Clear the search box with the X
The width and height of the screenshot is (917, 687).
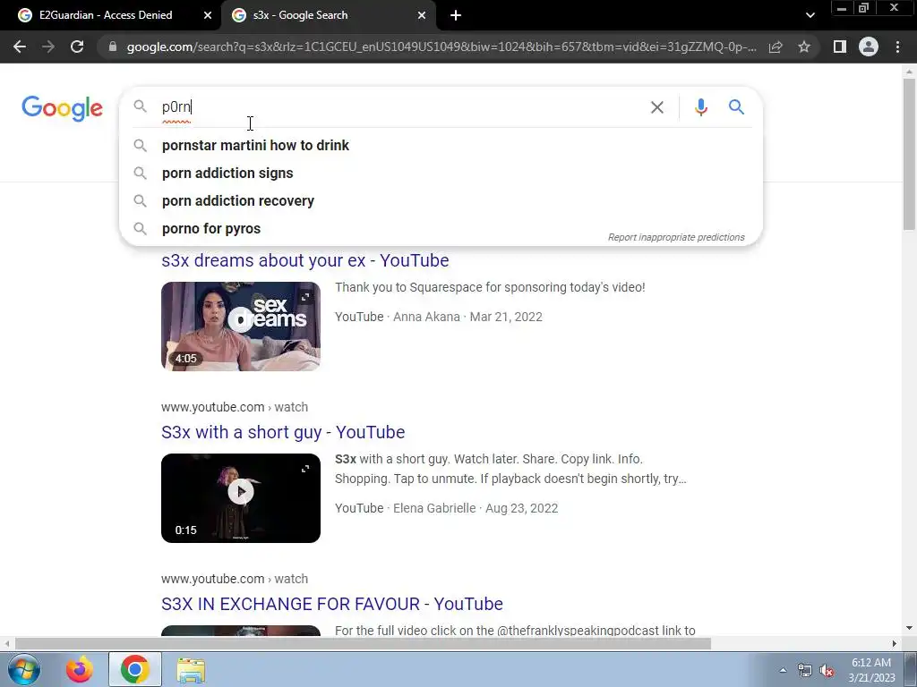[657, 107]
